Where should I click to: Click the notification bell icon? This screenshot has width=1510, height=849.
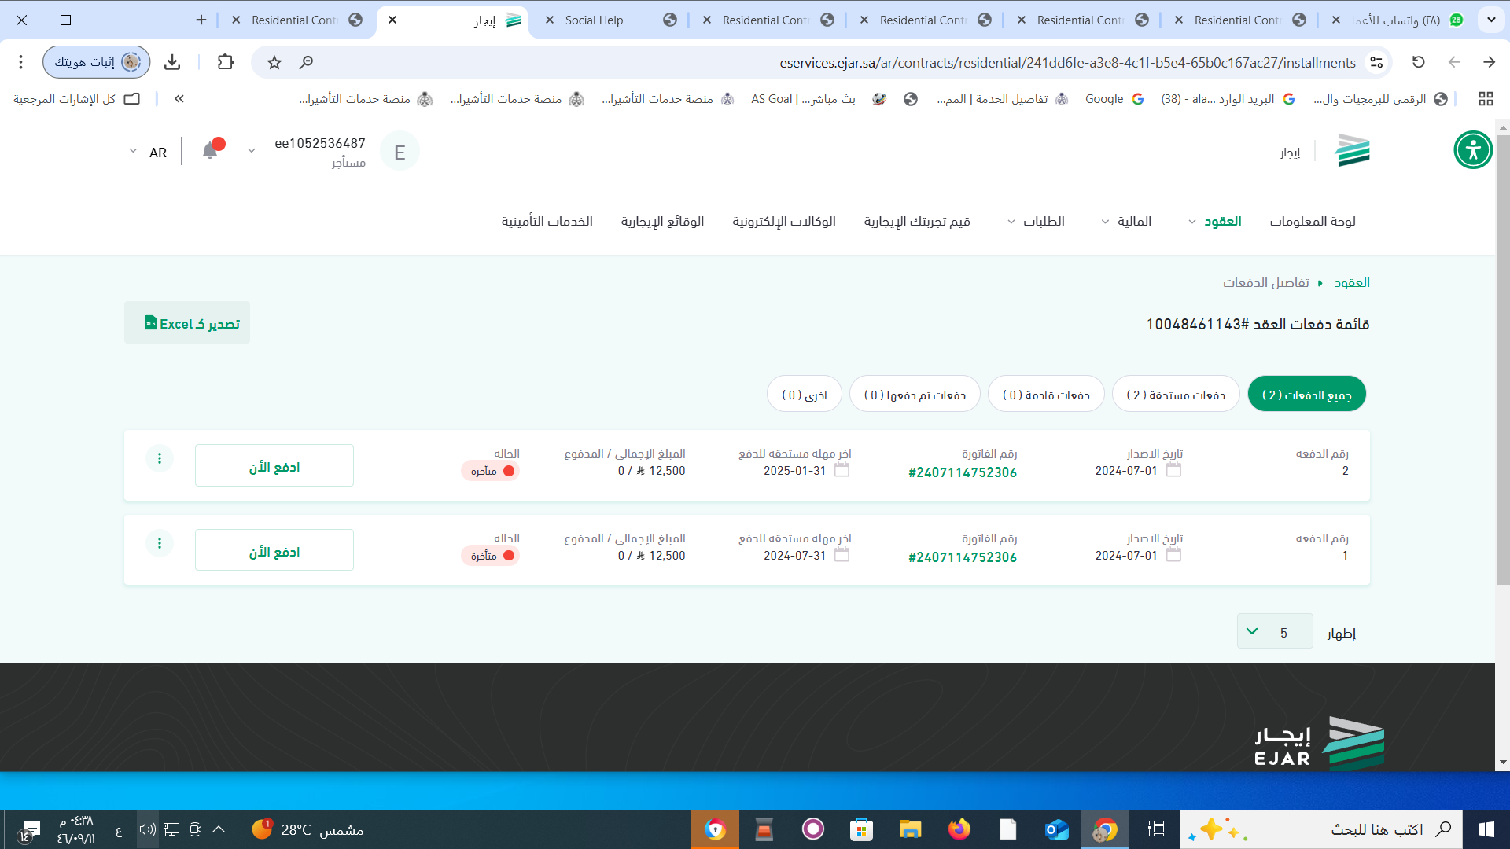click(x=210, y=151)
